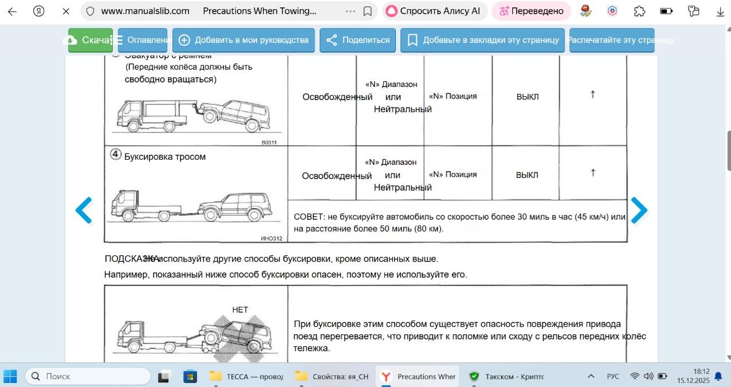731x387 pixels.
Task: Click the browser back arrow
Action: click(12, 11)
